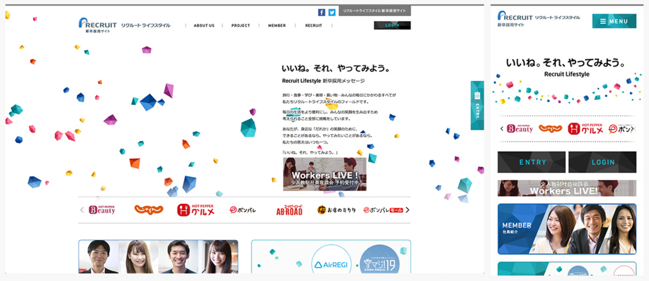This screenshot has height=281, width=649.
Task: Open the お店のミカタ logo in carousel
Action: 337,210
